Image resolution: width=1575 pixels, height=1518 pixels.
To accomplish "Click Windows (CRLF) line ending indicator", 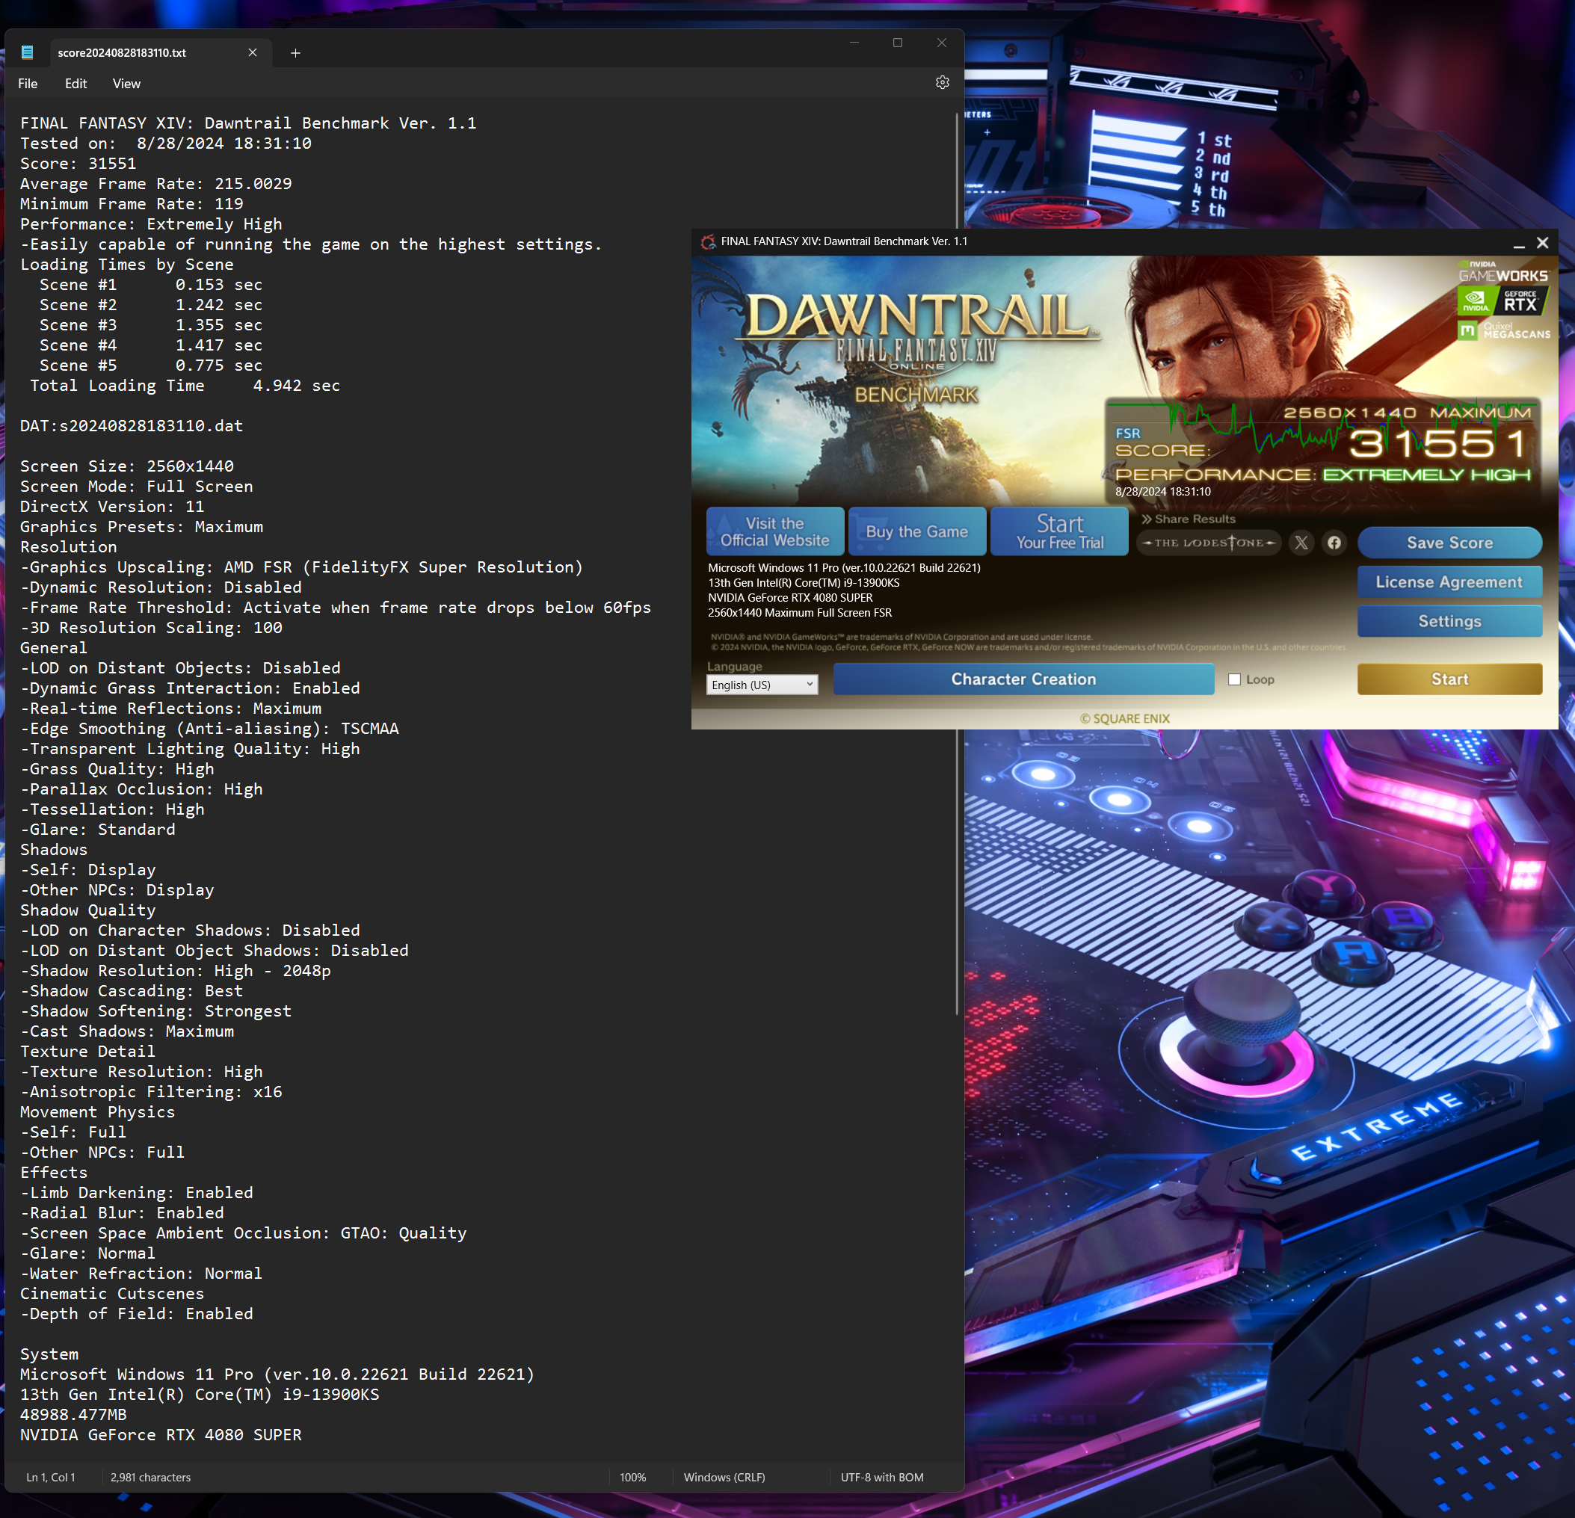I will coord(724,1477).
